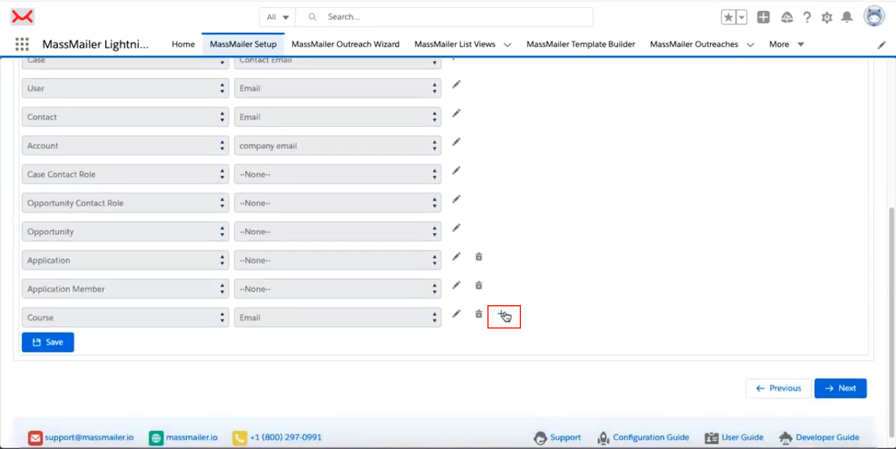896x449 pixels.
Task: Open the MassMailer List Views tab
Action: [455, 44]
